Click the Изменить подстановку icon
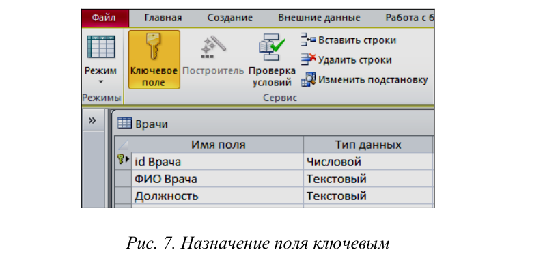The height and width of the screenshot is (267, 545). [x=308, y=80]
